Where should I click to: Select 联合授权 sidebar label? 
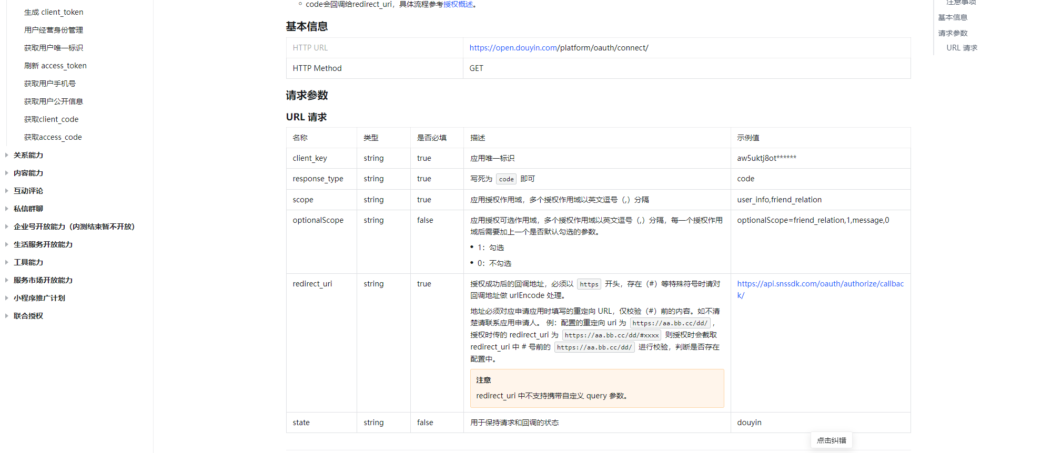[x=28, y=316]
